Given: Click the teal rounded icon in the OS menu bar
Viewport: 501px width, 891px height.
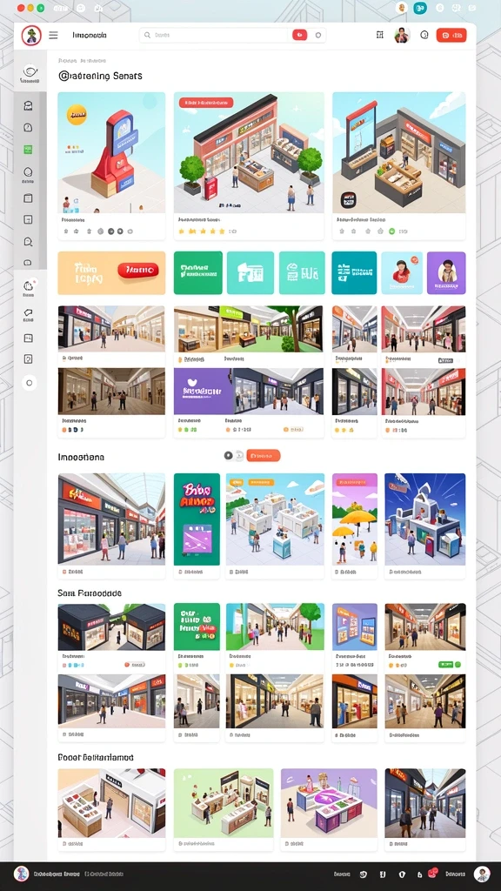Looking at the screenshot, I should tap(420, 8).
